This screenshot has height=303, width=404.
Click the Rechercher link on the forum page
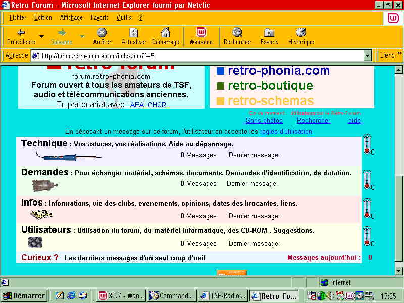pyautogui.click(x=314, y=120)
